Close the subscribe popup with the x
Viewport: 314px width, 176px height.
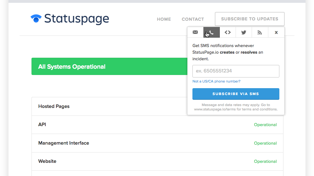(x=276, y=32)
